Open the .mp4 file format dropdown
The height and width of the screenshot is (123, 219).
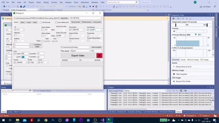101,51
